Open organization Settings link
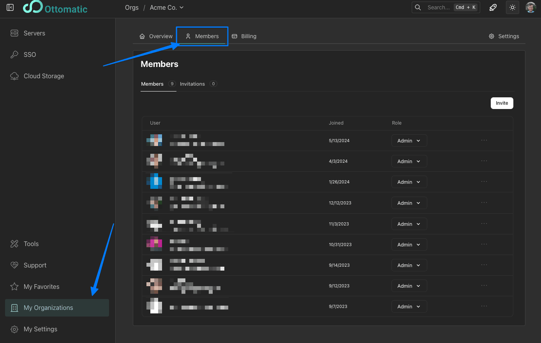The image size is (541, 343). click(x=504, y=36)
